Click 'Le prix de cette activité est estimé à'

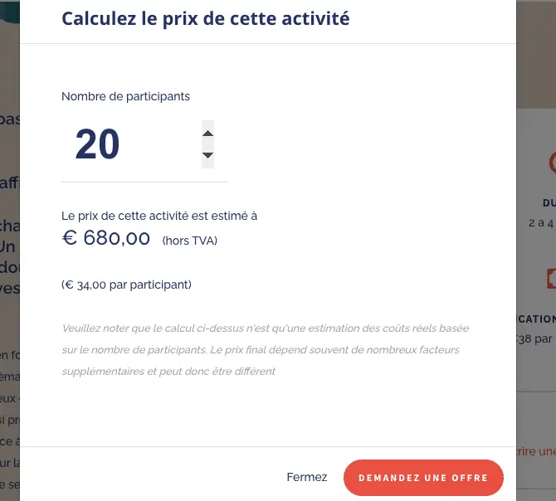tap(159, 216)
